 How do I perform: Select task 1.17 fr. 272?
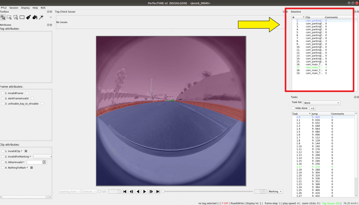[x=323, y=167]
